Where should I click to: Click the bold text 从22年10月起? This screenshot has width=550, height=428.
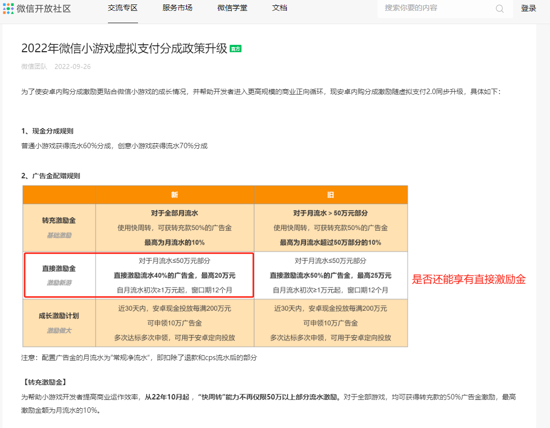pos(167,397)
